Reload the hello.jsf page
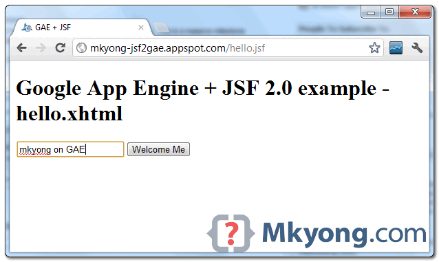The image size is (439, 262). (60, 48)
